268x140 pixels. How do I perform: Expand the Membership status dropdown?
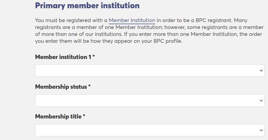149,100
